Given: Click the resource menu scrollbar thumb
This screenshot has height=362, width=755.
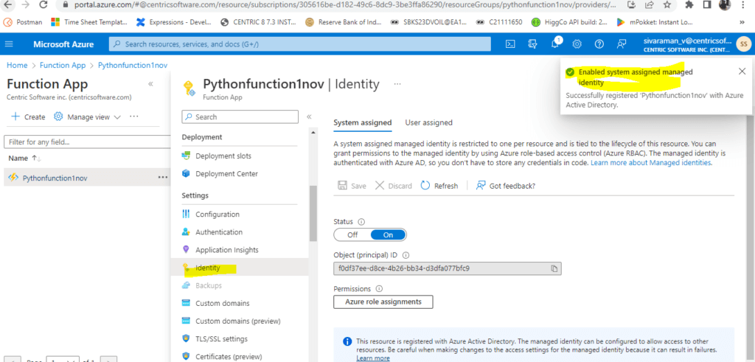Looking at the screenshot, I should point(313,213).
